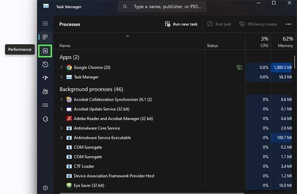The width and height of the screenshot is (297, 194).
Task: Expand the Antimalware Core Service row
Action: (61, 128)
